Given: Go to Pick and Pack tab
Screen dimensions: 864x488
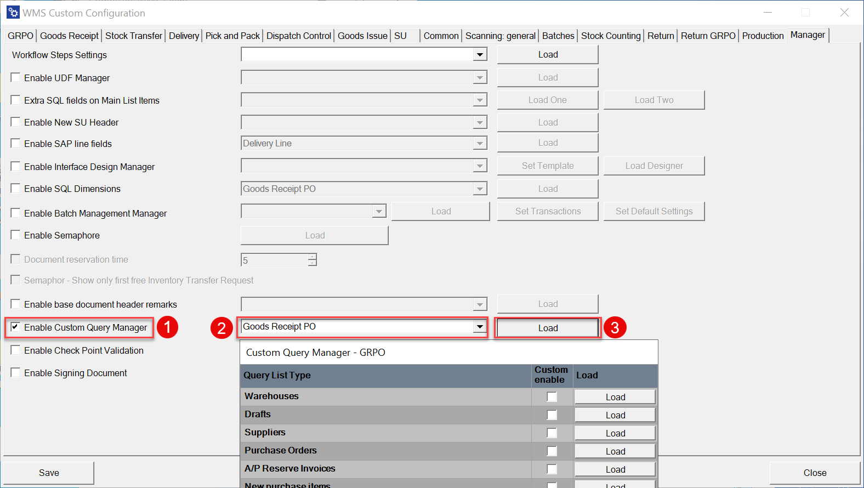Looking at the screenshot, I should click(232, 36).
